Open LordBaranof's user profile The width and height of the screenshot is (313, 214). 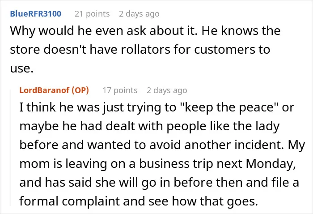(x=44, y=90)
